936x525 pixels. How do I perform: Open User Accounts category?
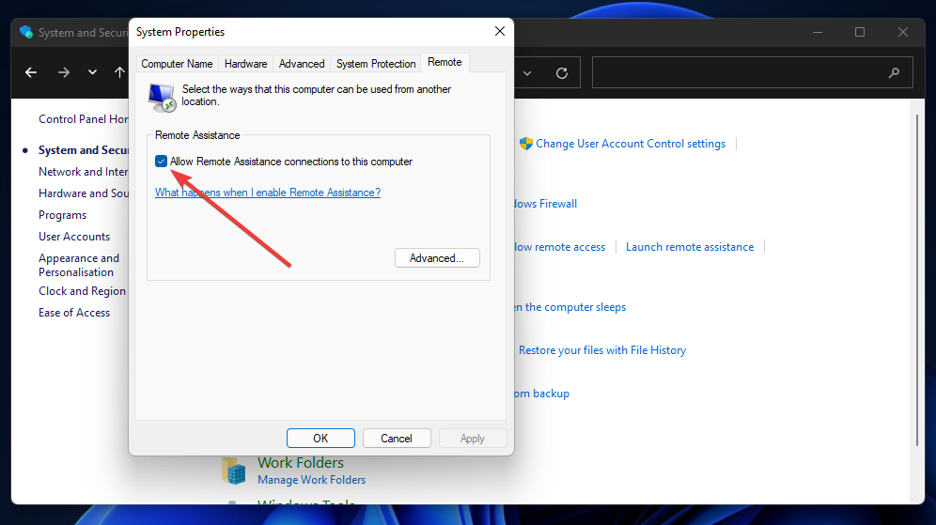74,237
